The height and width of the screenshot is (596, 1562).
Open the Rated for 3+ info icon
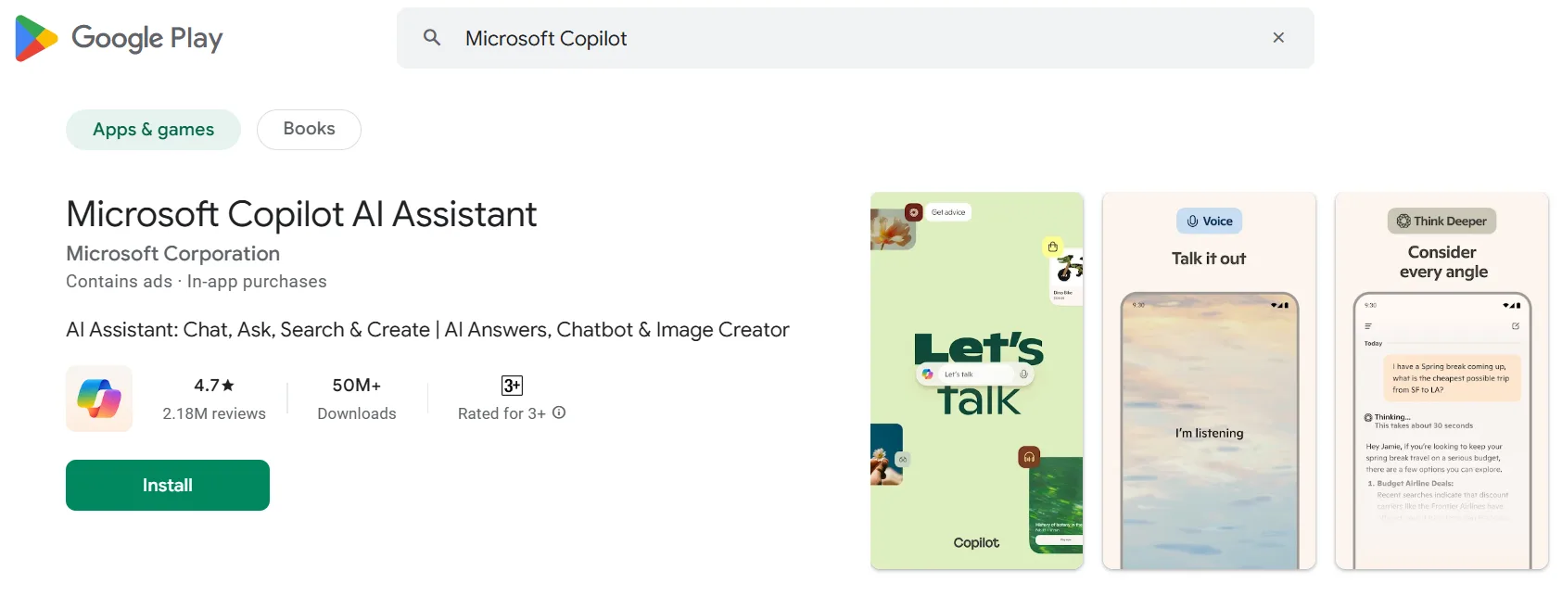click(x=559, y=413)
